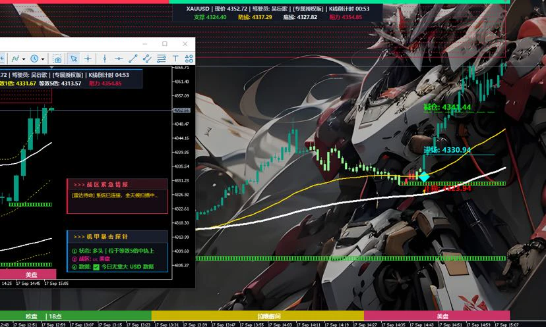Viewport: 546px width, 327px height.
Task: Click K线倒计时 00:53 in main header
Action: pos(349,9)
